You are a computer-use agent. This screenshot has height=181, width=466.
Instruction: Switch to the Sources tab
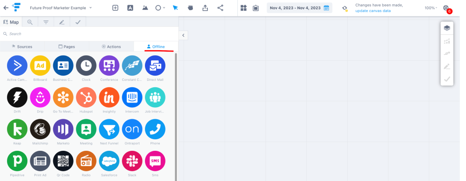coord(22,46)
